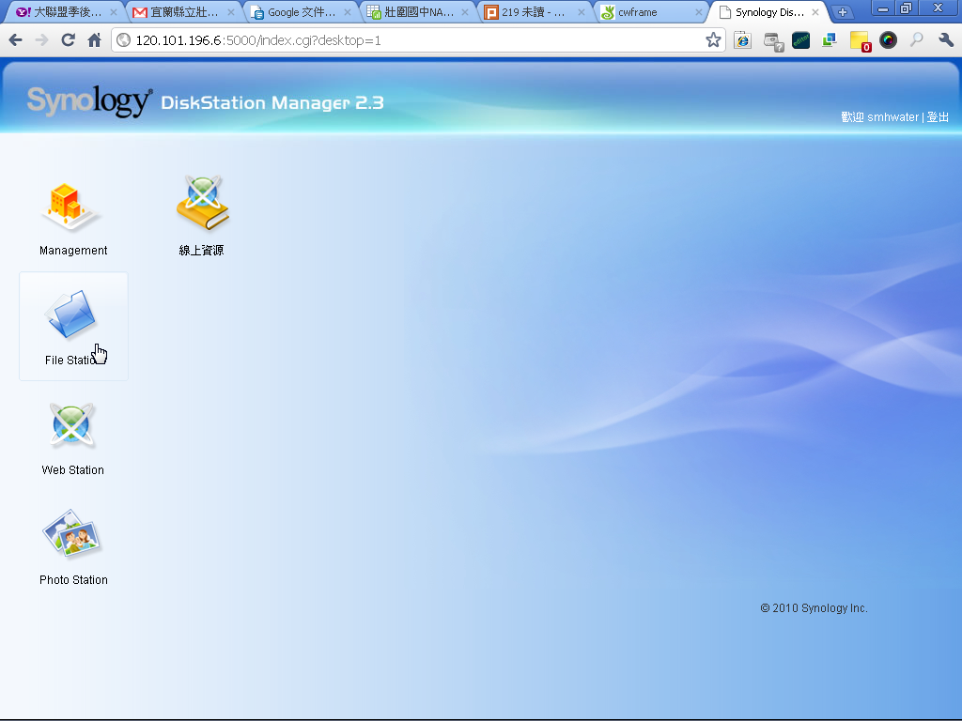Open a new browser tab
The height and width of the screenshot is (721, 962).
[x=843, y=12]
